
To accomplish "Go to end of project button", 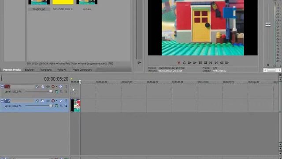I will click(x=216, y=63).
